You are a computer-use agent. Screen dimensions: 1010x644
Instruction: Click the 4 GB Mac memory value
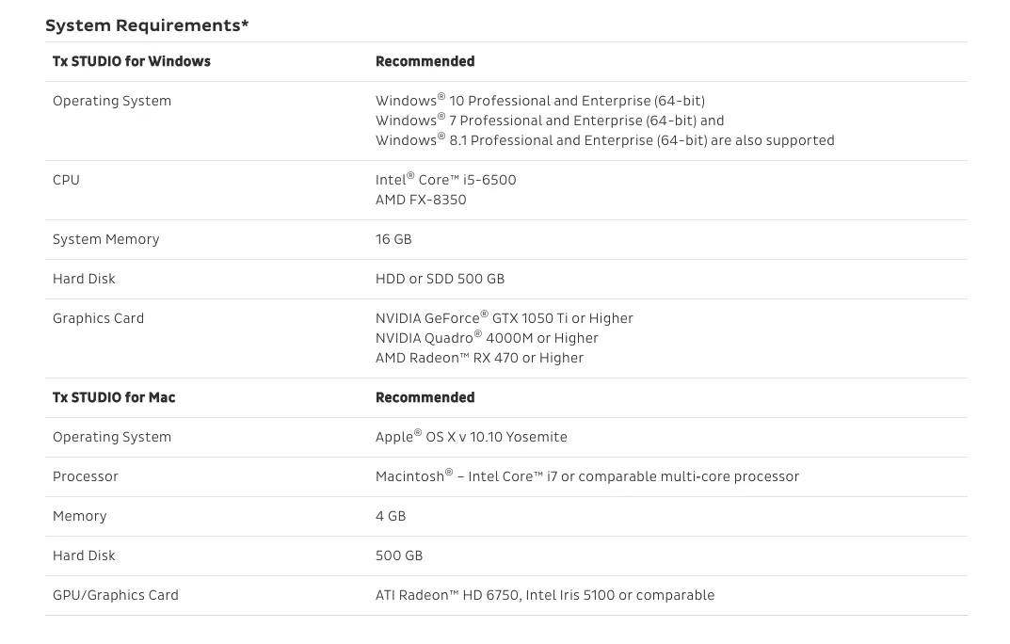click(x=391, y=517)
